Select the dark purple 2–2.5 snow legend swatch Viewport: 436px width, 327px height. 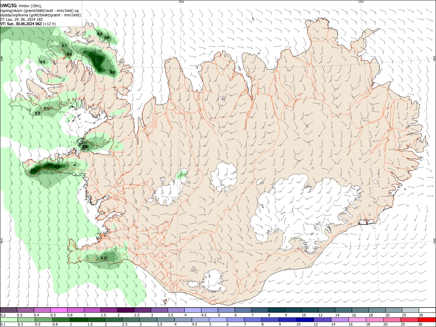[x=126, y=310]
